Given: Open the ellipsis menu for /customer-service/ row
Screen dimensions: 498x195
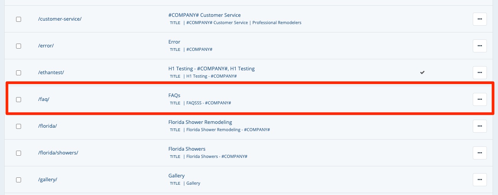Looking at the screenshot, I should click(x=480, y=19).
